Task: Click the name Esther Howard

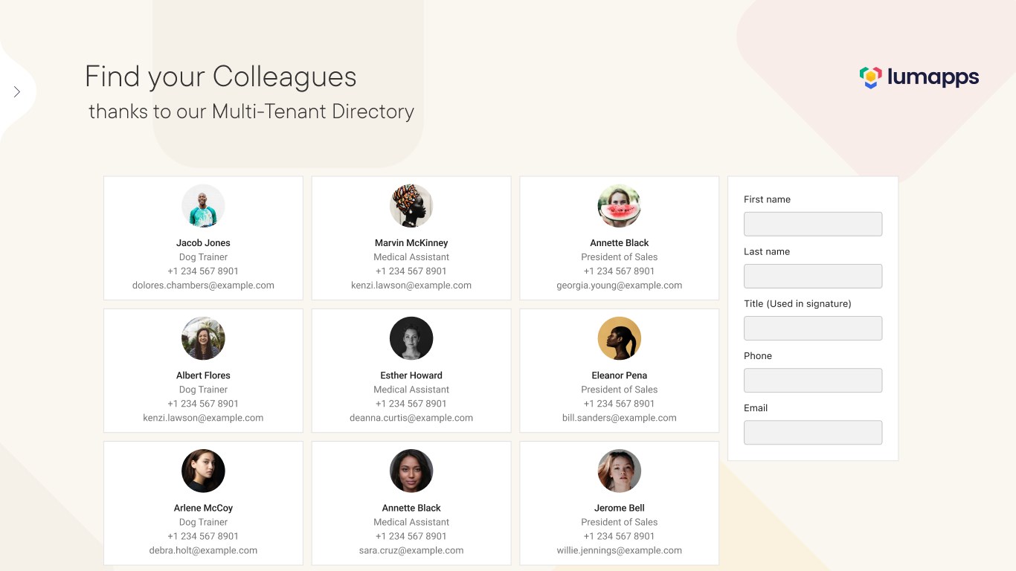Action: (411, 375)
